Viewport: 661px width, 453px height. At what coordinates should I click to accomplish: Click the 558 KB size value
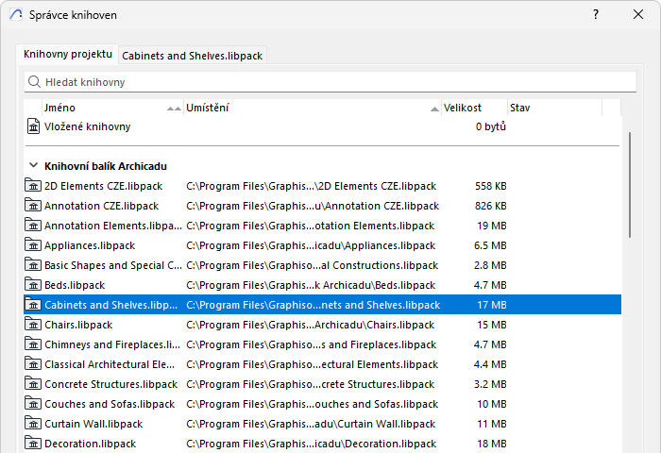tap(491, 186)
